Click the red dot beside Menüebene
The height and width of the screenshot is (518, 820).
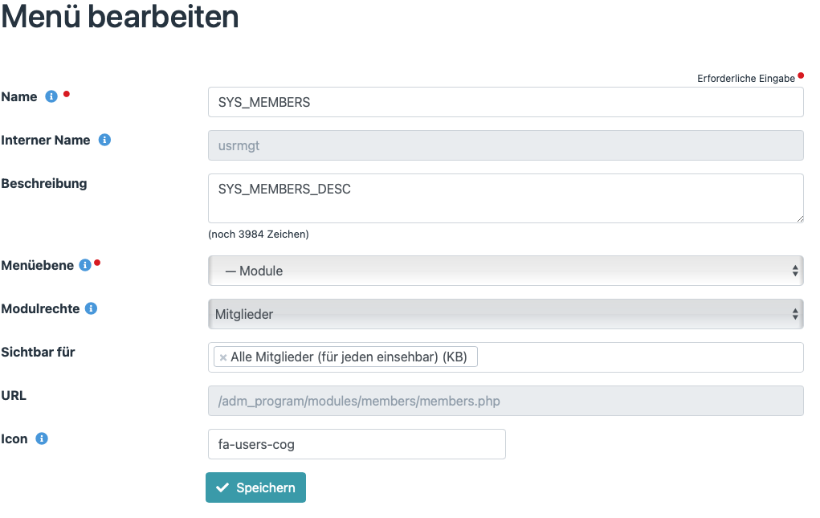coord(97,261)
